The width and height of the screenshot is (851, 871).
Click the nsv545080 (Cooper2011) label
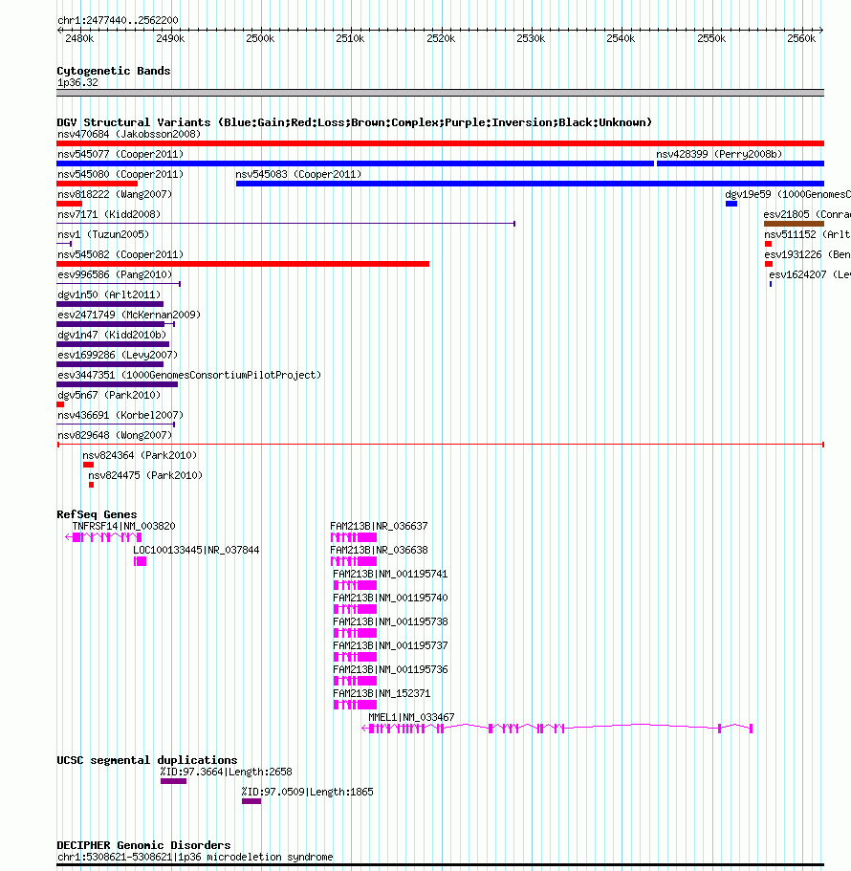click(x=120, y=174)
